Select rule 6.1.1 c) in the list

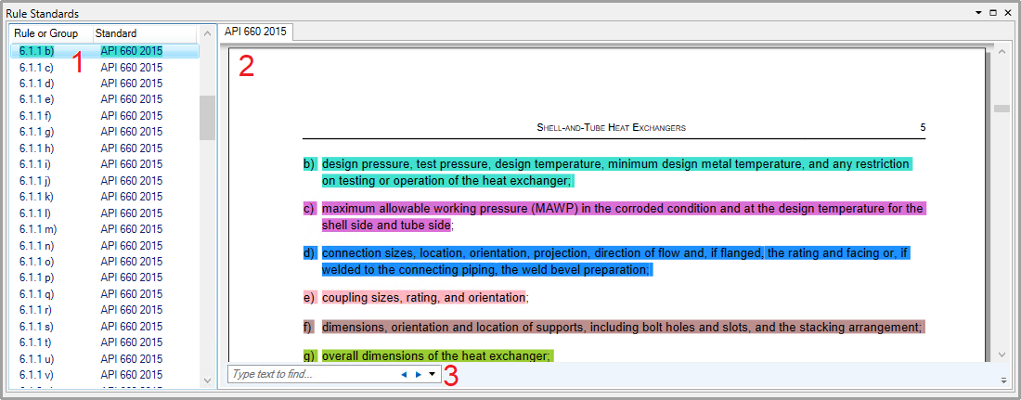[37, 68]
